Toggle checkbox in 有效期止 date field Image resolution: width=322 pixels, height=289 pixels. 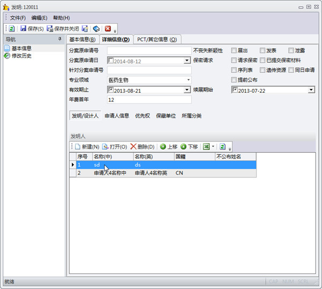click(x=111, y=90)
